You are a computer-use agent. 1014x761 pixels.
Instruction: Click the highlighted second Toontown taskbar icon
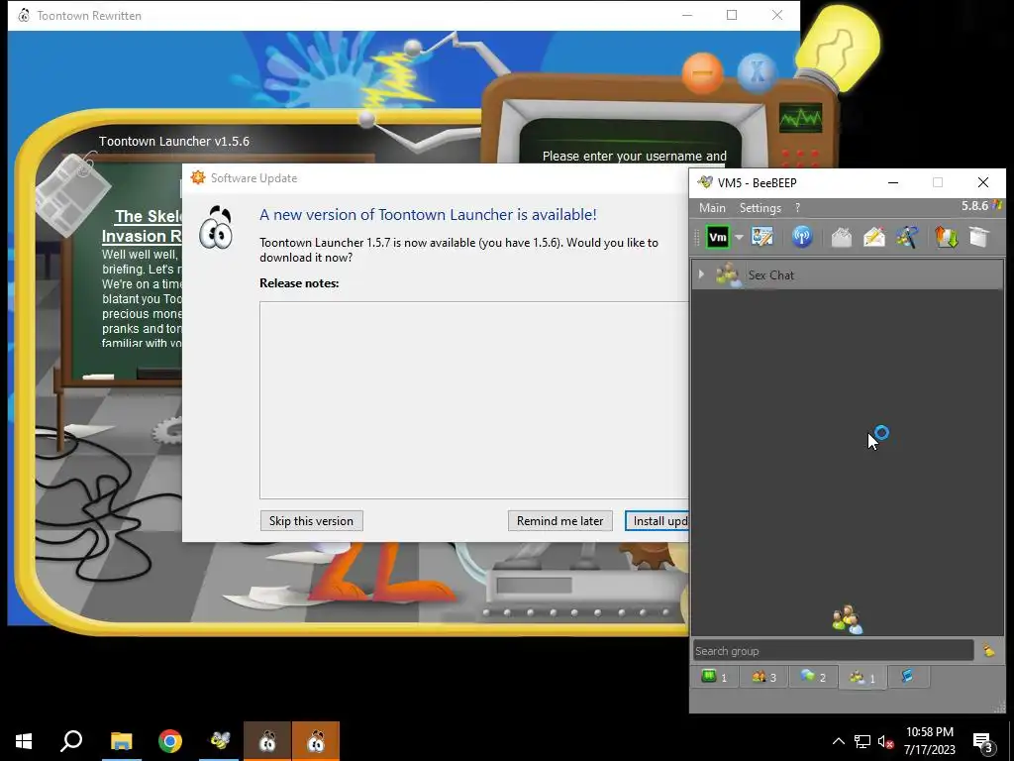pyautogui.click(x=316, y=741)
